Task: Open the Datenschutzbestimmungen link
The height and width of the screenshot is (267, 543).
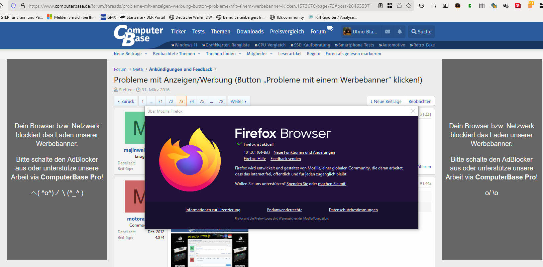Action: 353,210
